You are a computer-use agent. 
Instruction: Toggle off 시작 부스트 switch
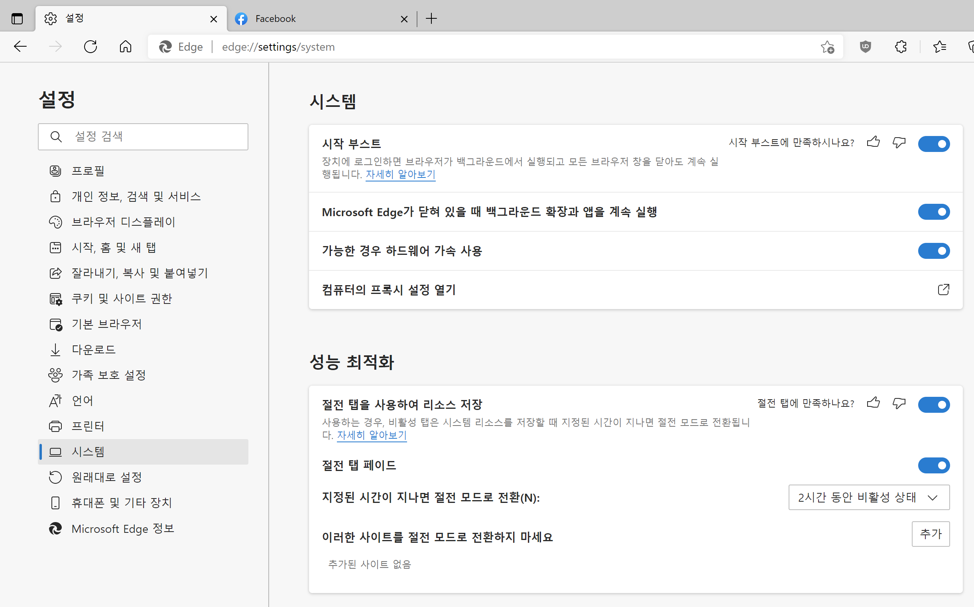(933, 144)
